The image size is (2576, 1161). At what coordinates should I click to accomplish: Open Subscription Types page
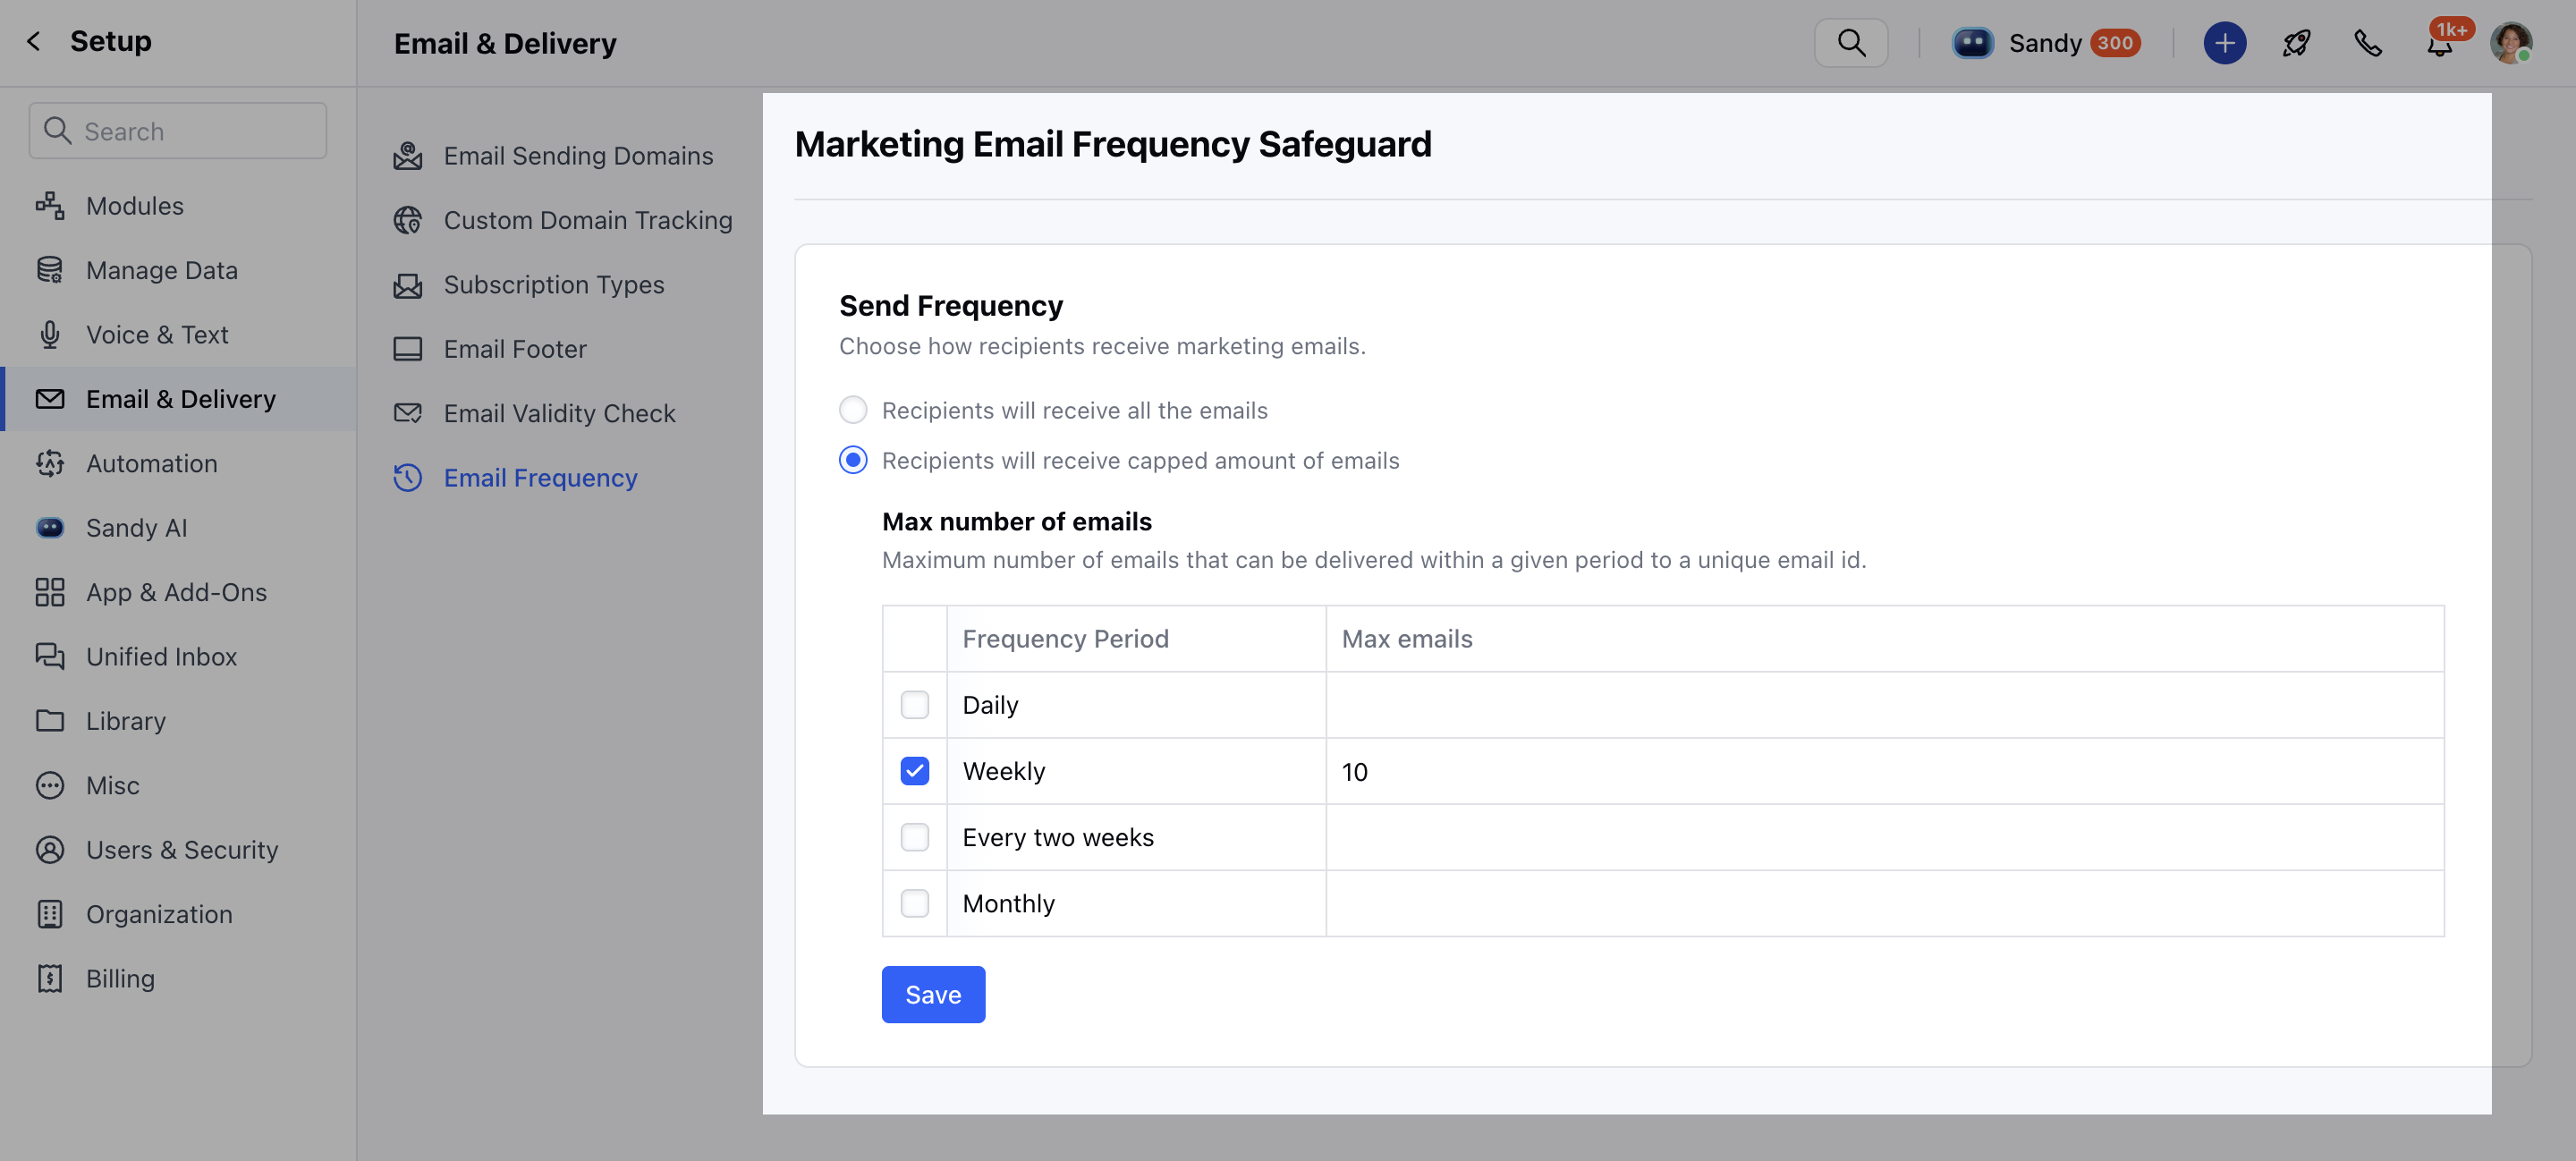[554, 285]
